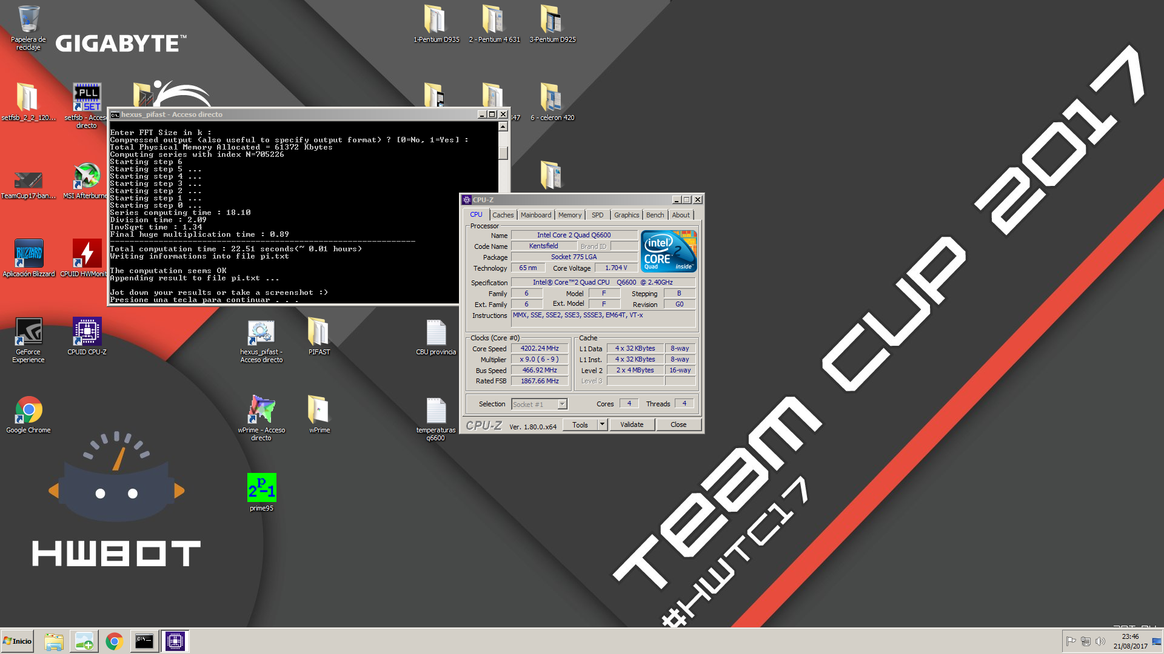This screenshot has width=1164, height=654.
Task: Open the wPrime folder
Action: coord(319,415)
